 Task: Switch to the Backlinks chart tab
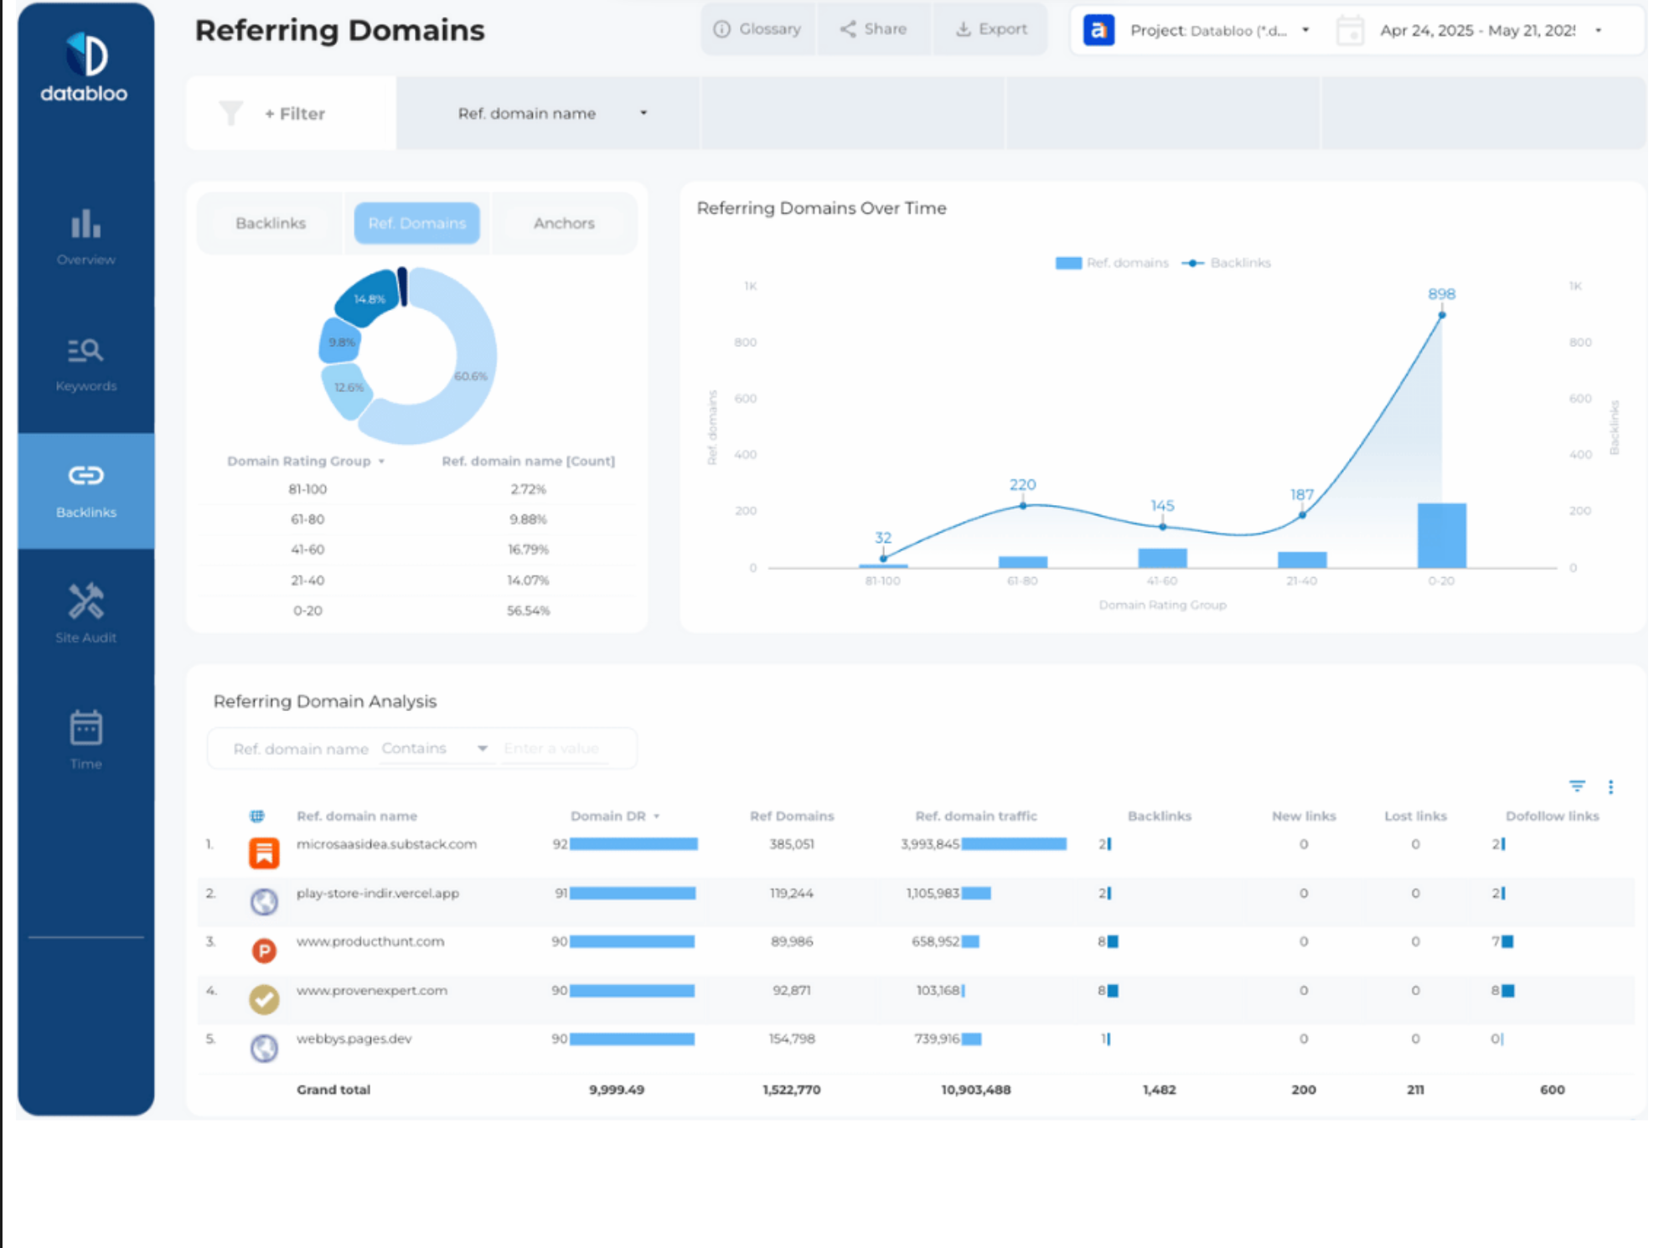pyautogui.click(x=271, y=224)
